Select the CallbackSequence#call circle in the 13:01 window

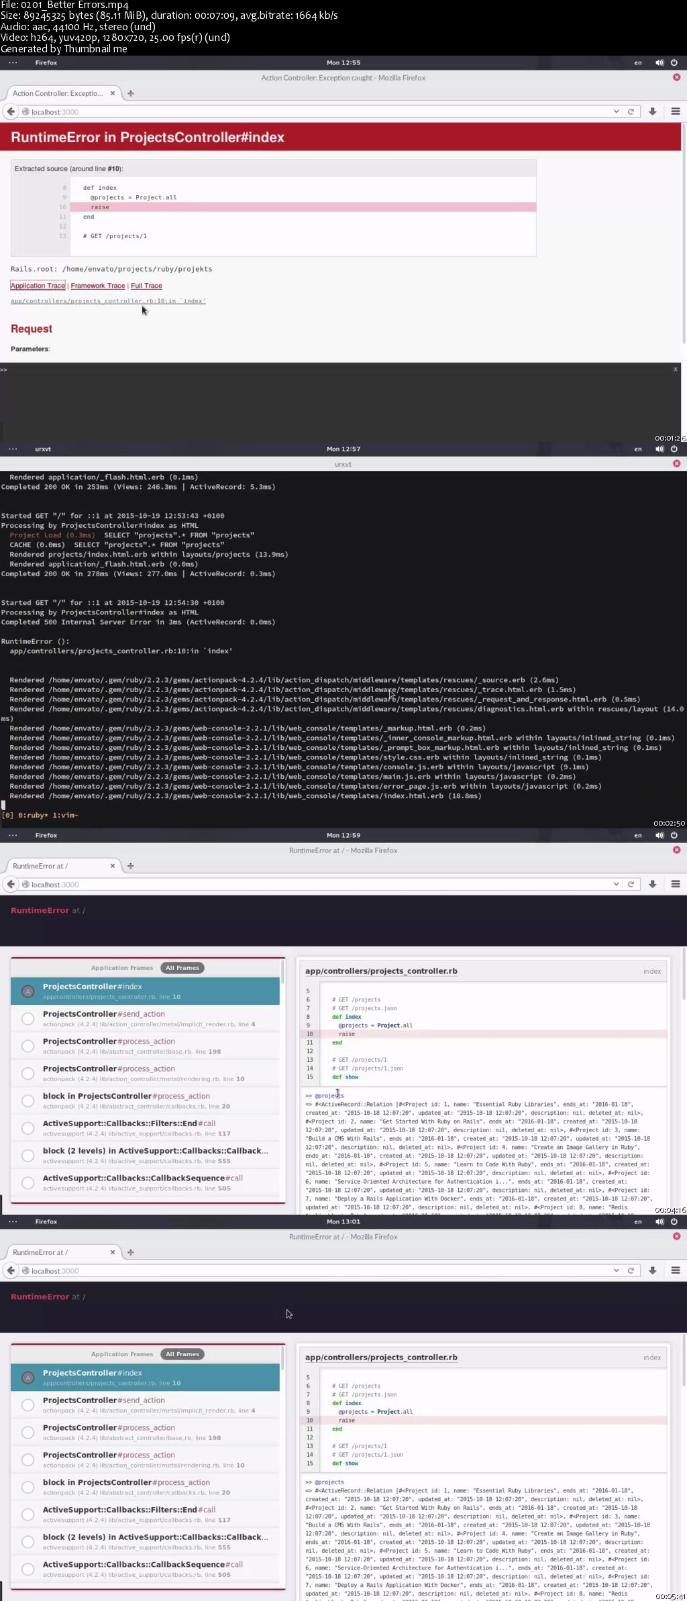click(x=28, y=1569)
